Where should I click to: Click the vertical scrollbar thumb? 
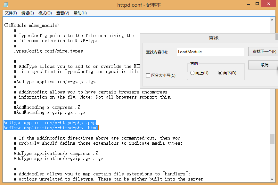click(x=272, y=139)
